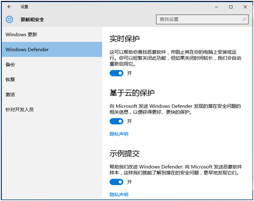Open 隐私声明 link under 基于云的保护
Viewport: 254px width, 201px height.
(119, 134)
